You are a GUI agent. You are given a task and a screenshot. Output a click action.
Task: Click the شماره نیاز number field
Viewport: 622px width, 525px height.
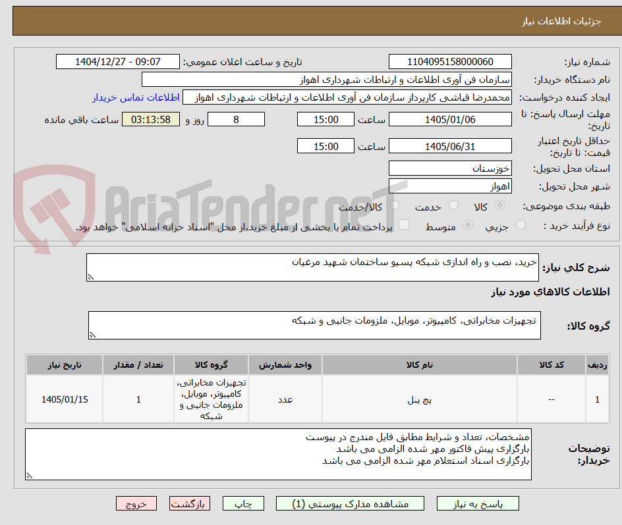click(450, 62)
